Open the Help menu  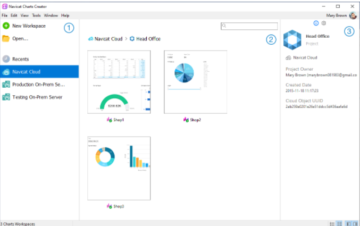tap(65, 15)
